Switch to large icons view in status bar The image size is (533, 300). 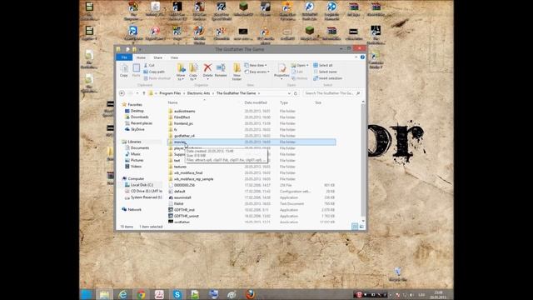click(x=361, y=227)
